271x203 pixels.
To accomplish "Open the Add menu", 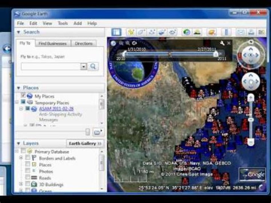I will click(78, 23).
